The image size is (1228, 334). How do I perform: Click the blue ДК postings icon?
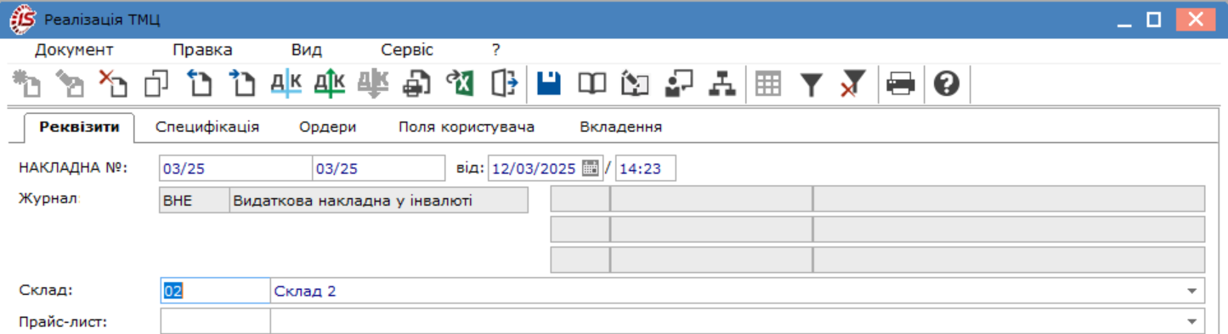tap(286, 83)
